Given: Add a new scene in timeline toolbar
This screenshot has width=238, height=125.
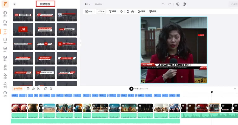Looking at the screenshot, I should pyautogui.click(x=28, y=89).
